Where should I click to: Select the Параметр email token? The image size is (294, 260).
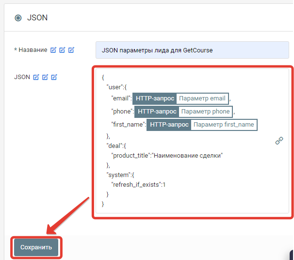(202, 98)
